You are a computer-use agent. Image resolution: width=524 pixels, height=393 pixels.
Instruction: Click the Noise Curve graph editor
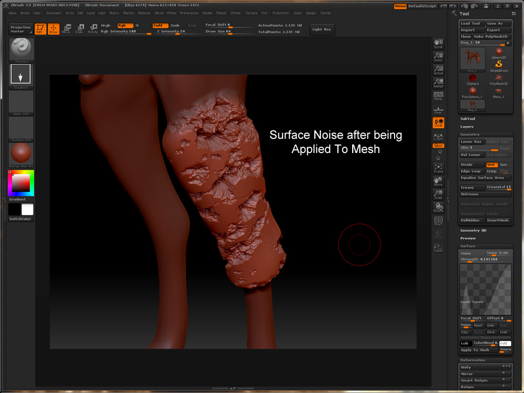485,289
